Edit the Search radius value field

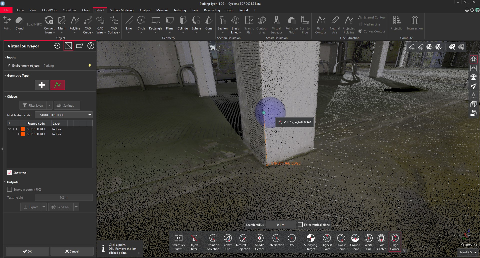tap(281, 225)
